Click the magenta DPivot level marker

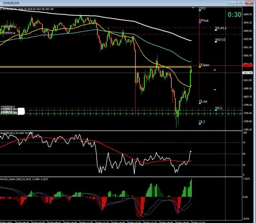[200, 22]
